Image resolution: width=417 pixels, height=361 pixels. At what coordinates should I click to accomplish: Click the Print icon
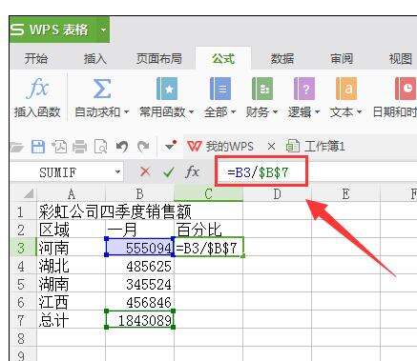(79, 147)
